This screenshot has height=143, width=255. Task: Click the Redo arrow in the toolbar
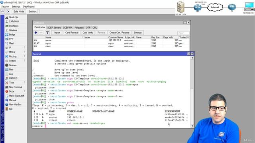point(8,12)
